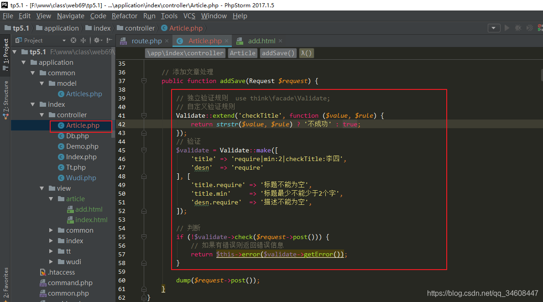The width and height of the screenshot is (543, 302).
Task: Select command.php in the project tree
Action: pos(66,283)
